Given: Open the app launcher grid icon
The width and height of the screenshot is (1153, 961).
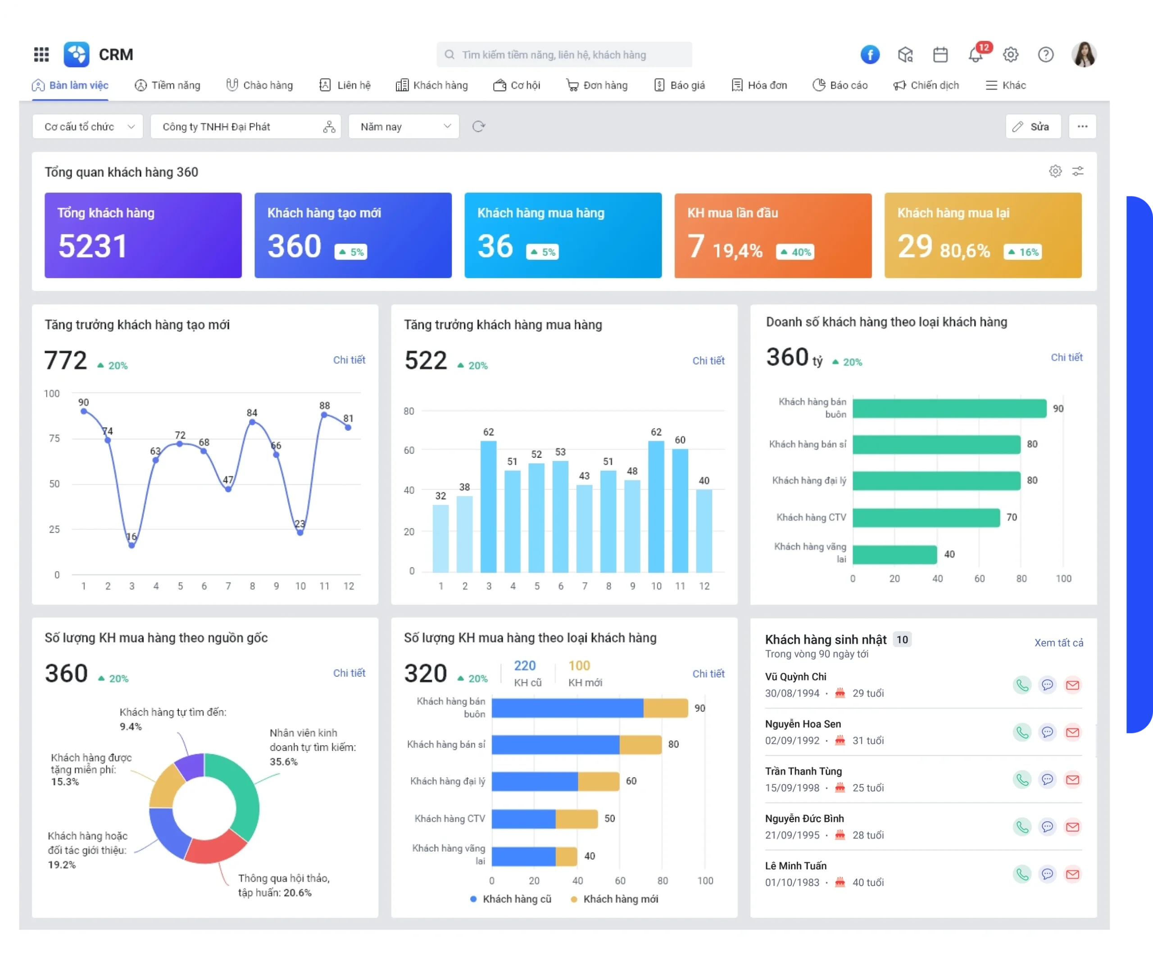Looking at the screenshot, I should coord(41,55).
